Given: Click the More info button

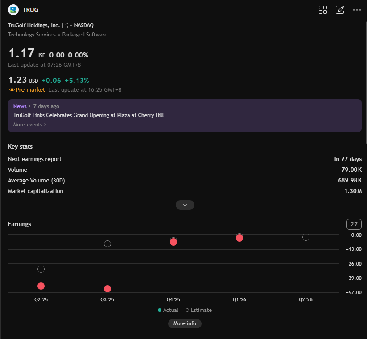Looking at the screenshot, I should [x=185, y=323].
